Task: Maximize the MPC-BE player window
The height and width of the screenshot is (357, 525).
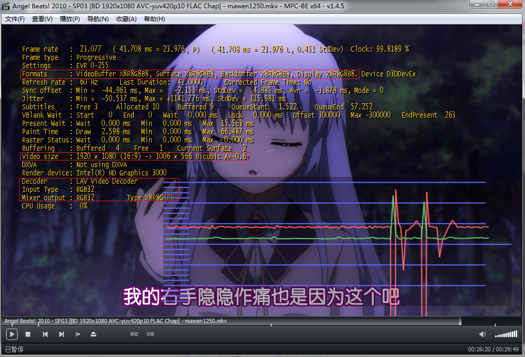Action: [490, 5]
